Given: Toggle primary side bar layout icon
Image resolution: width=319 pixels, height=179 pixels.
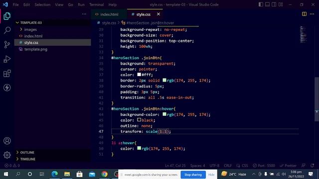Looking at the screenshot, I should tap(261, 4).
